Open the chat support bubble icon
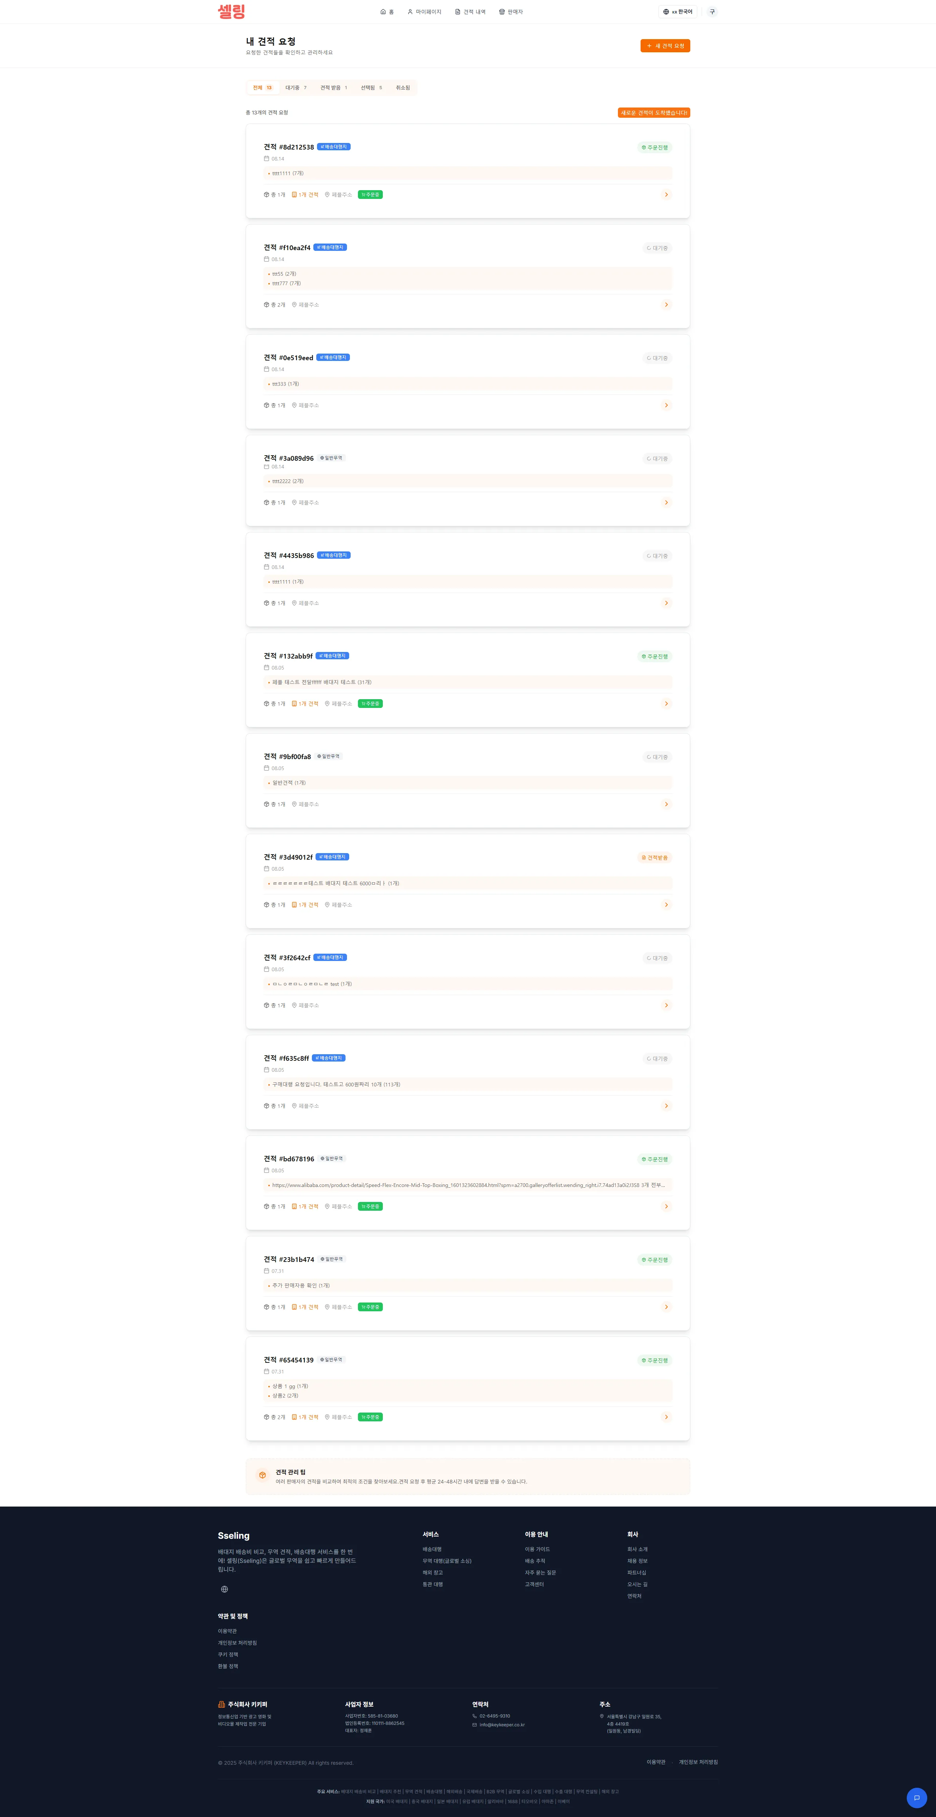This screenshot has width=936, height=1817. point(916,1797)
